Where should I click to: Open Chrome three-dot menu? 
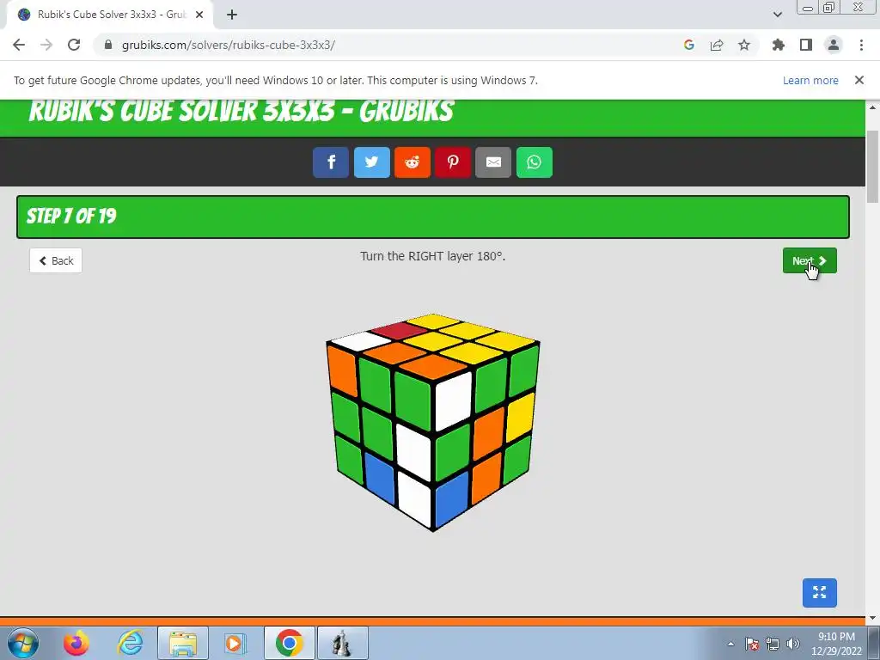(x=861, y=45)
